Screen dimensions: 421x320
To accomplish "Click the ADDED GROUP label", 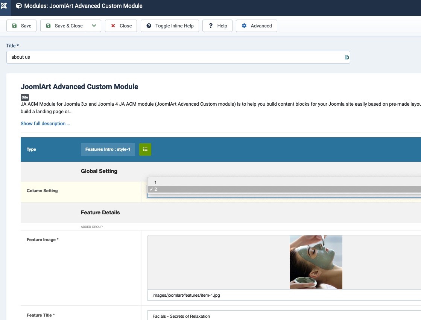I will coord(91,227).
